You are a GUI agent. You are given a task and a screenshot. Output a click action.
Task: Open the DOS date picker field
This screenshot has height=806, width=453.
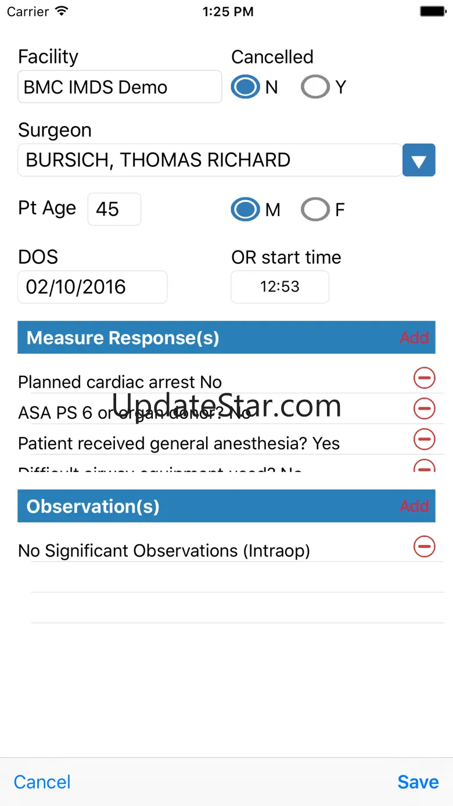[92, 287]
